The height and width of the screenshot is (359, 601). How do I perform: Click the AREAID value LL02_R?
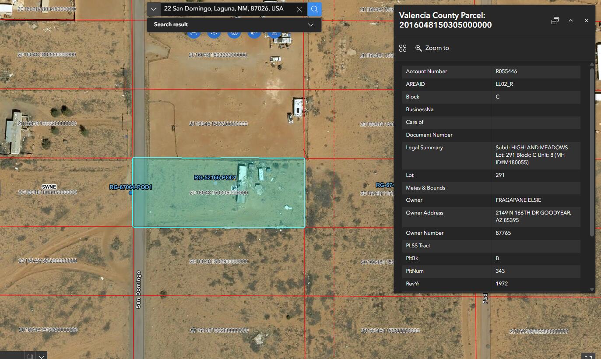pos(504,84)
